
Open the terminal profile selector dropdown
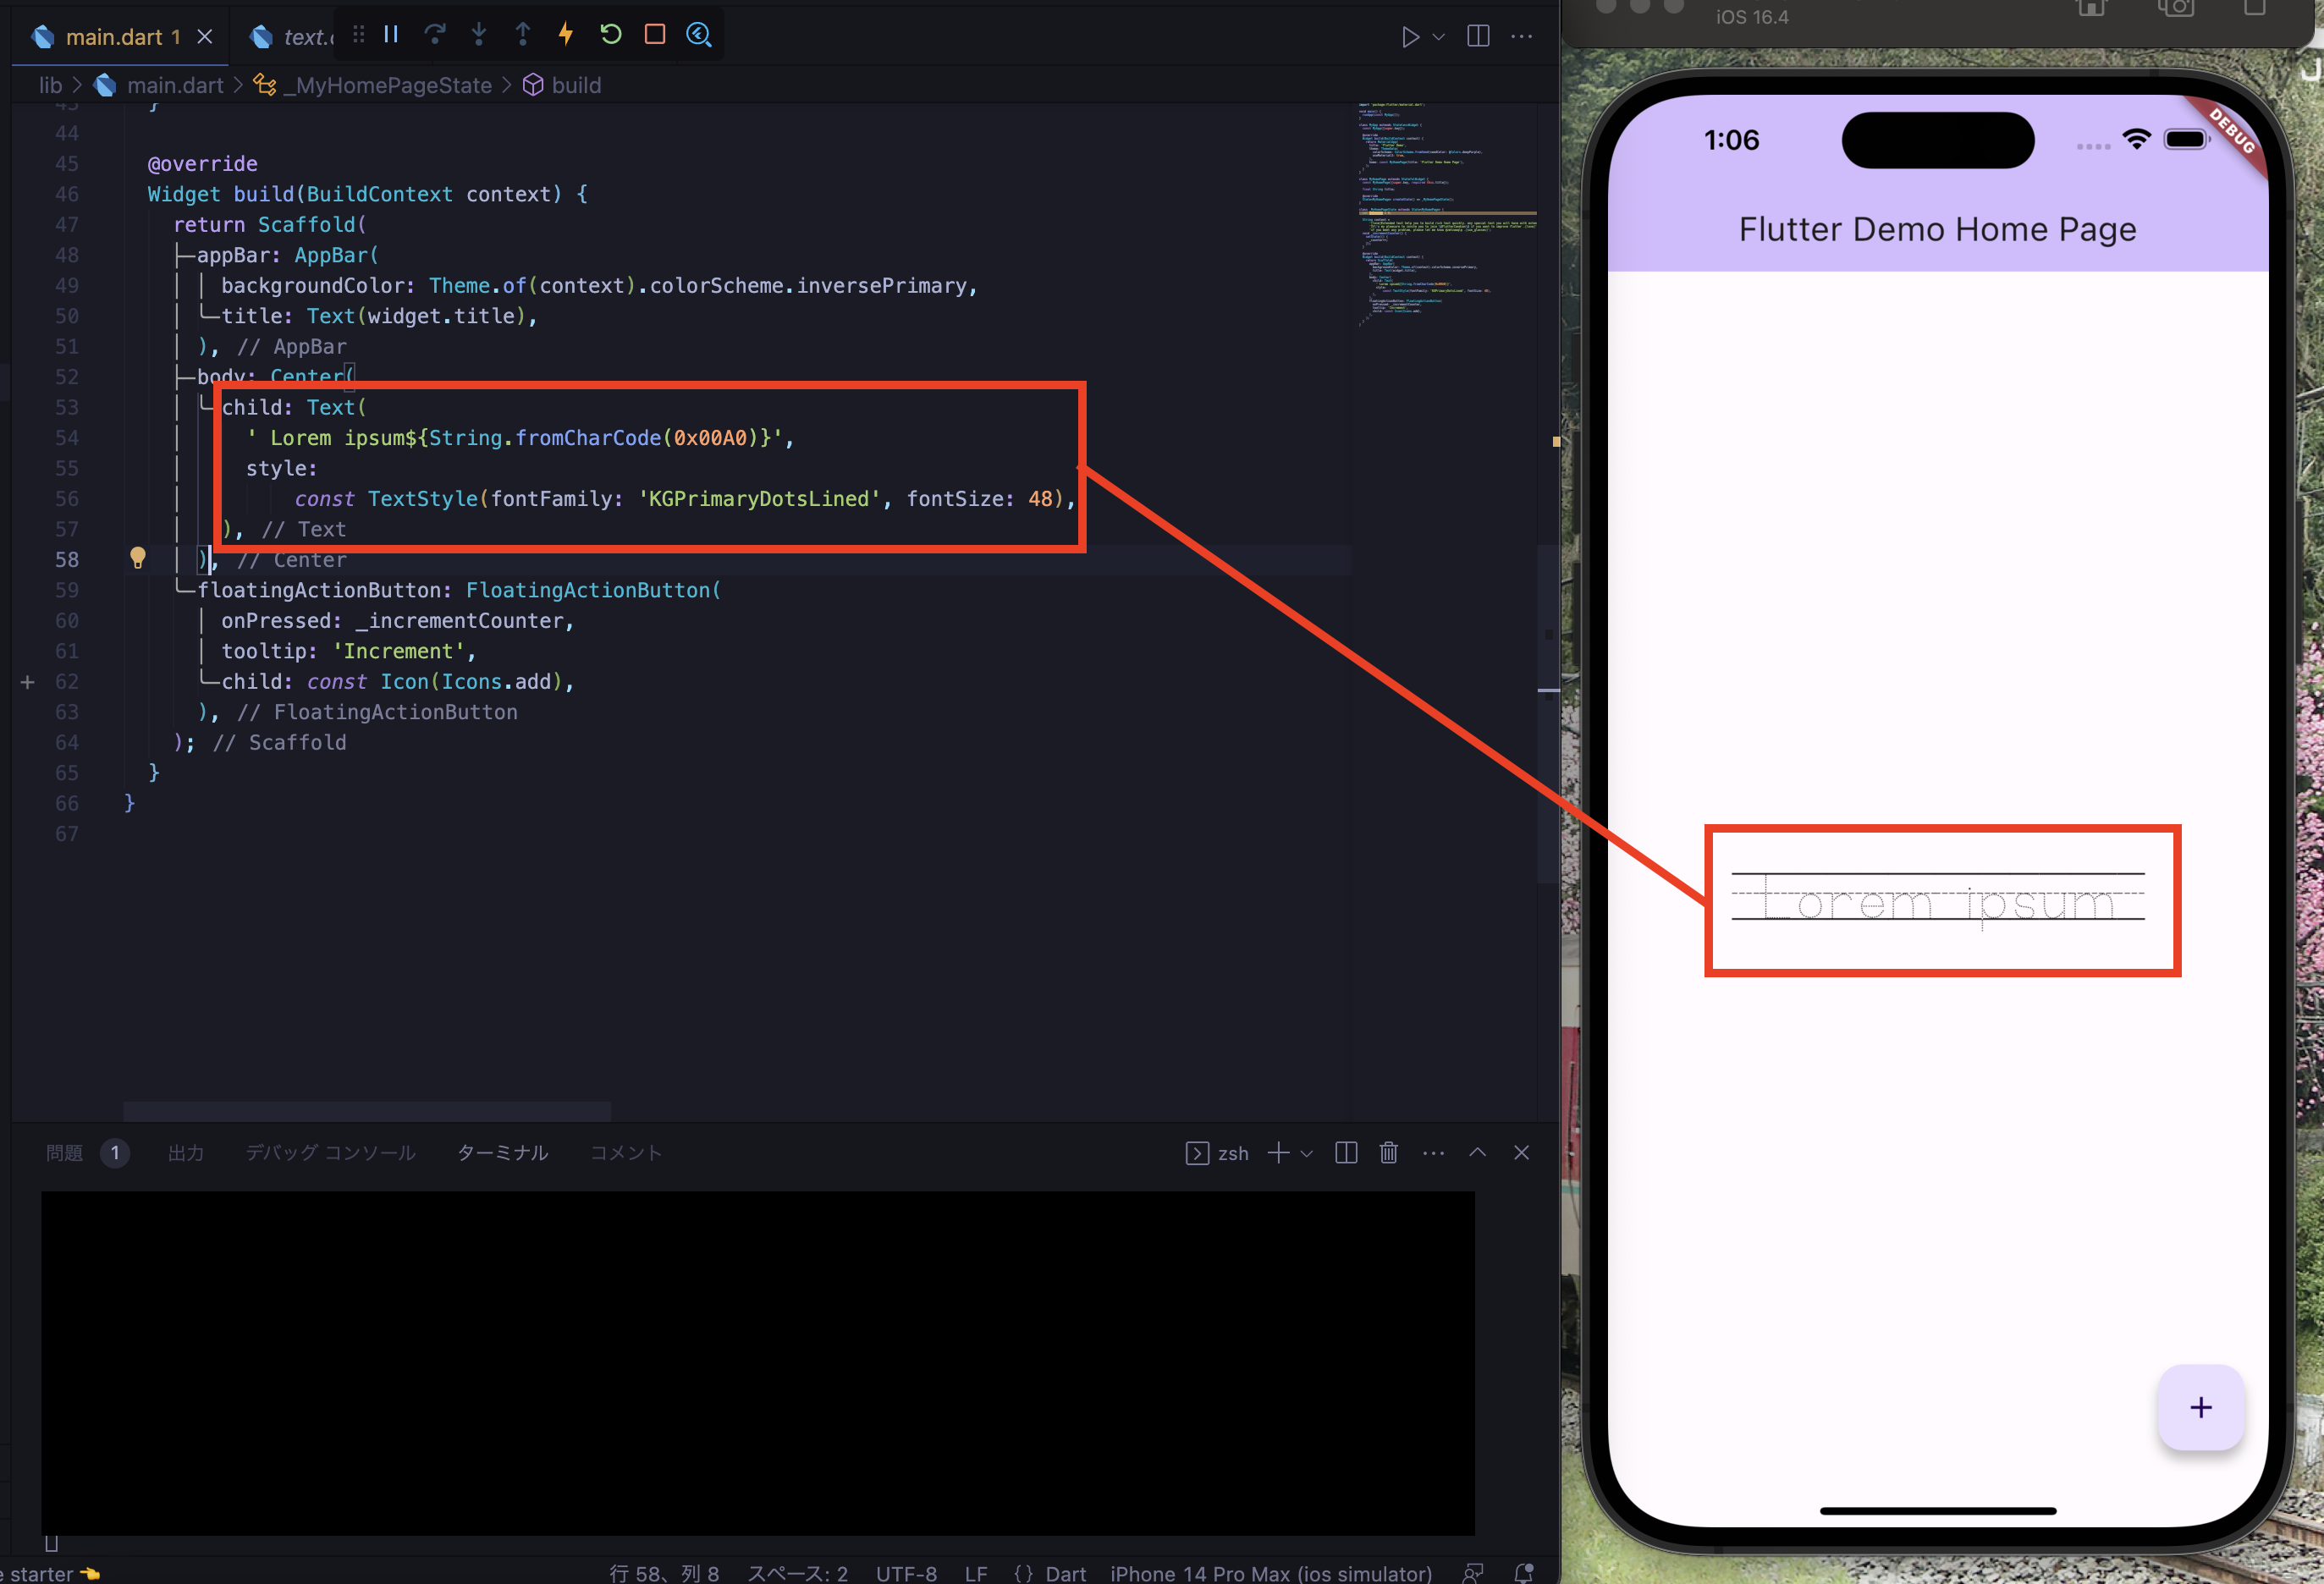click(x=1305, y=1152)
